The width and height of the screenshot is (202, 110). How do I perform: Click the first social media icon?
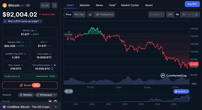click(x=50, y=101)
